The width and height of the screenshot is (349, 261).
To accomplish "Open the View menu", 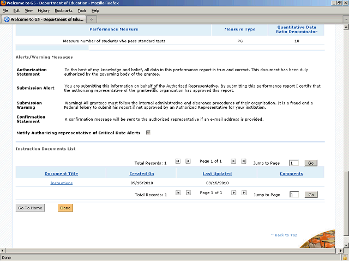I will coord(28,11).
